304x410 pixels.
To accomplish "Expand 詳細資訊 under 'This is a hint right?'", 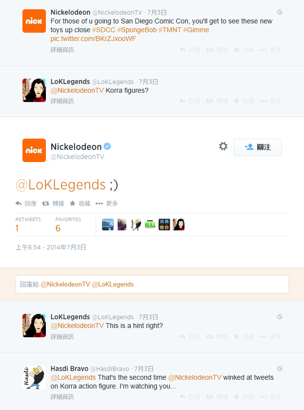I will pos(62,336).
